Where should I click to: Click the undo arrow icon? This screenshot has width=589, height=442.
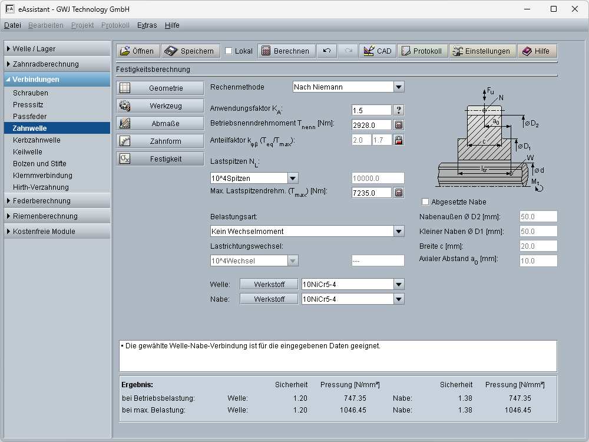326,51
